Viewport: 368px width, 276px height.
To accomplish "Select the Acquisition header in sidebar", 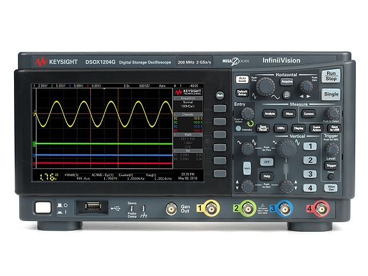I will (188, 98).
